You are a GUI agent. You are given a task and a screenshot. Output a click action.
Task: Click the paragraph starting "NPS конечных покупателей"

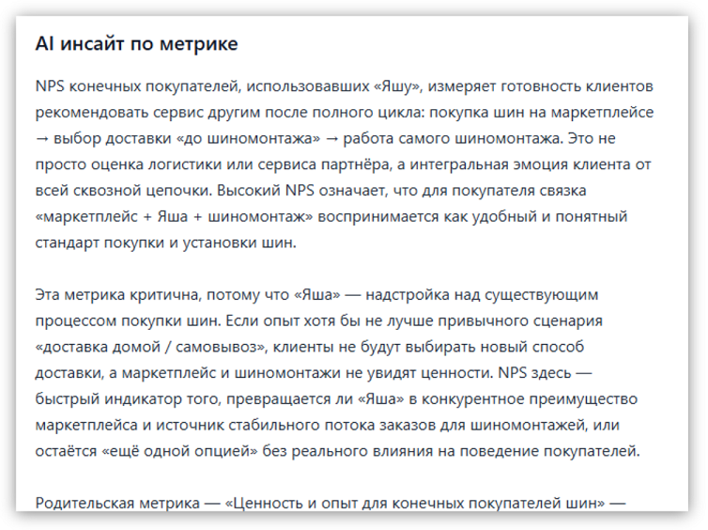(344, 164)
